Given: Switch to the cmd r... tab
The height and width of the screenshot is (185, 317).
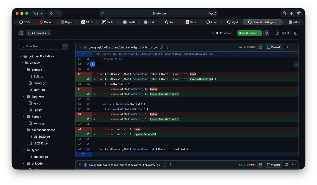Looking at the screenshot, I should [151, 22].
